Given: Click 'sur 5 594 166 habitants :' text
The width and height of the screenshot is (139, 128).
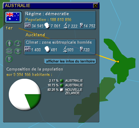Looking at the screenshot, I should (29, 75).
